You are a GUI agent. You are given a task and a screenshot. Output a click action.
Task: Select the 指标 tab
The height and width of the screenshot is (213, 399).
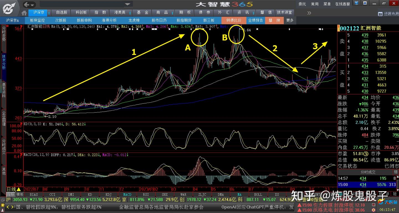[11, 194]
